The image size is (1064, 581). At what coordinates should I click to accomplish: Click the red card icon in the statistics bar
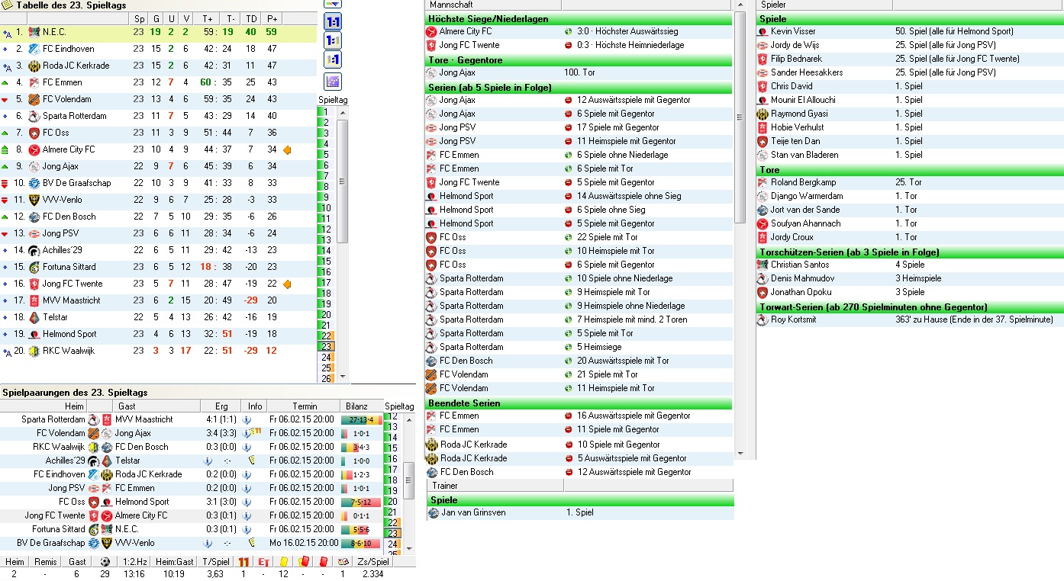coord(323,562)
